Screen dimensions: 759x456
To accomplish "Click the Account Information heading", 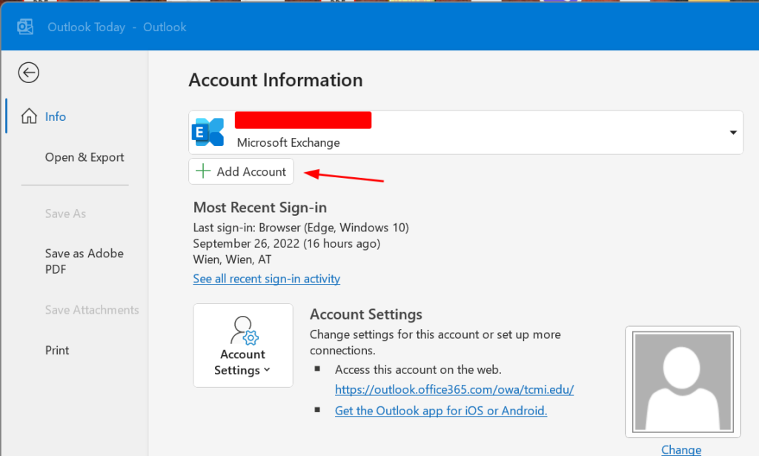I will coord(276,80).
